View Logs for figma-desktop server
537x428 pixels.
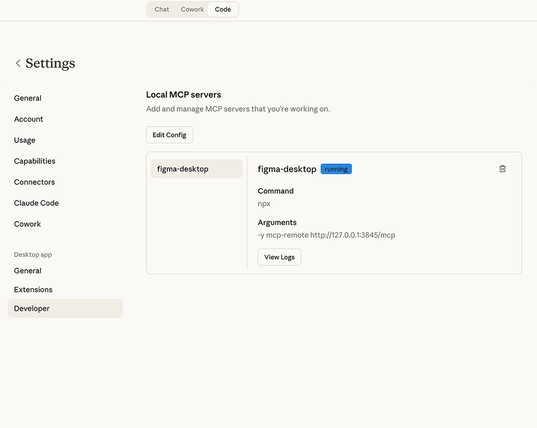279,257
